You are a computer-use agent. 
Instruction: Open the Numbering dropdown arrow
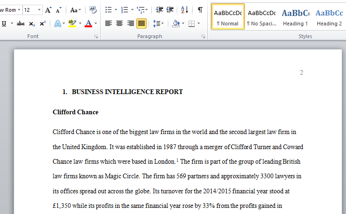pos(132,10)
